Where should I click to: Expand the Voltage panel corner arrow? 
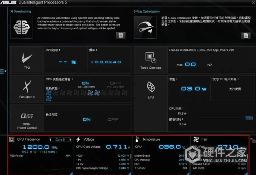pos(130,174)
